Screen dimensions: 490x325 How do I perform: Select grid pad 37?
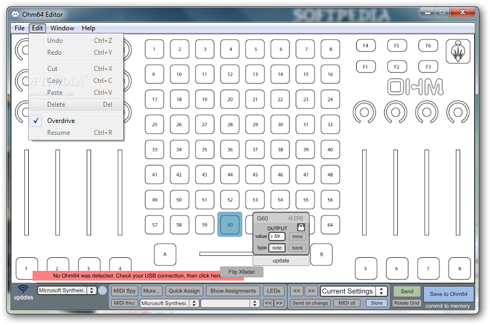click(255, 149)
